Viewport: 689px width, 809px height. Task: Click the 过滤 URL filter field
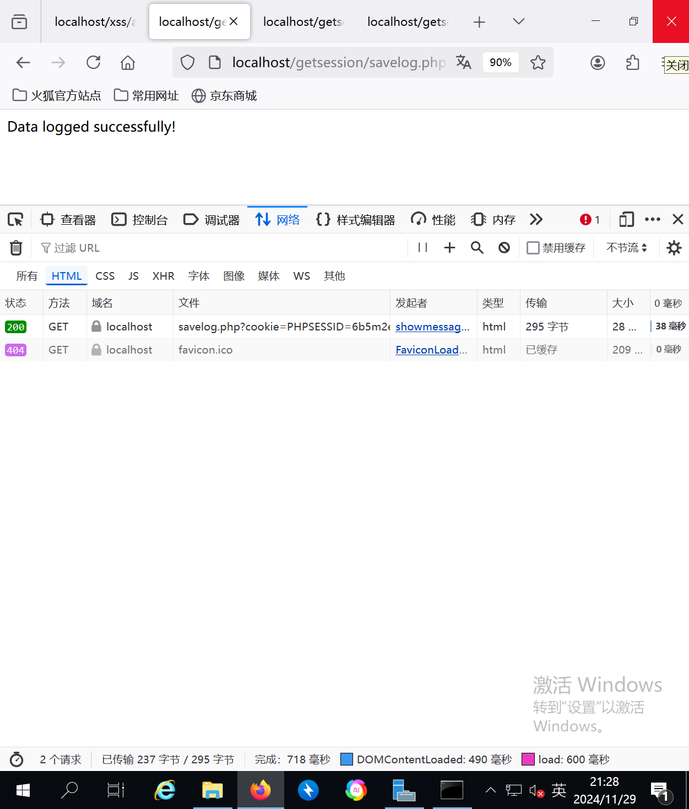tap(220, 248)
